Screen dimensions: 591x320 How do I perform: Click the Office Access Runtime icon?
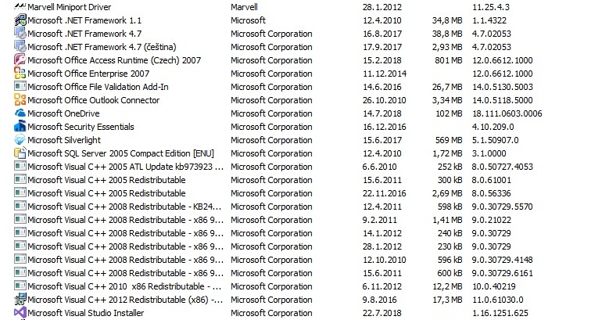click(x=20, y=60)
